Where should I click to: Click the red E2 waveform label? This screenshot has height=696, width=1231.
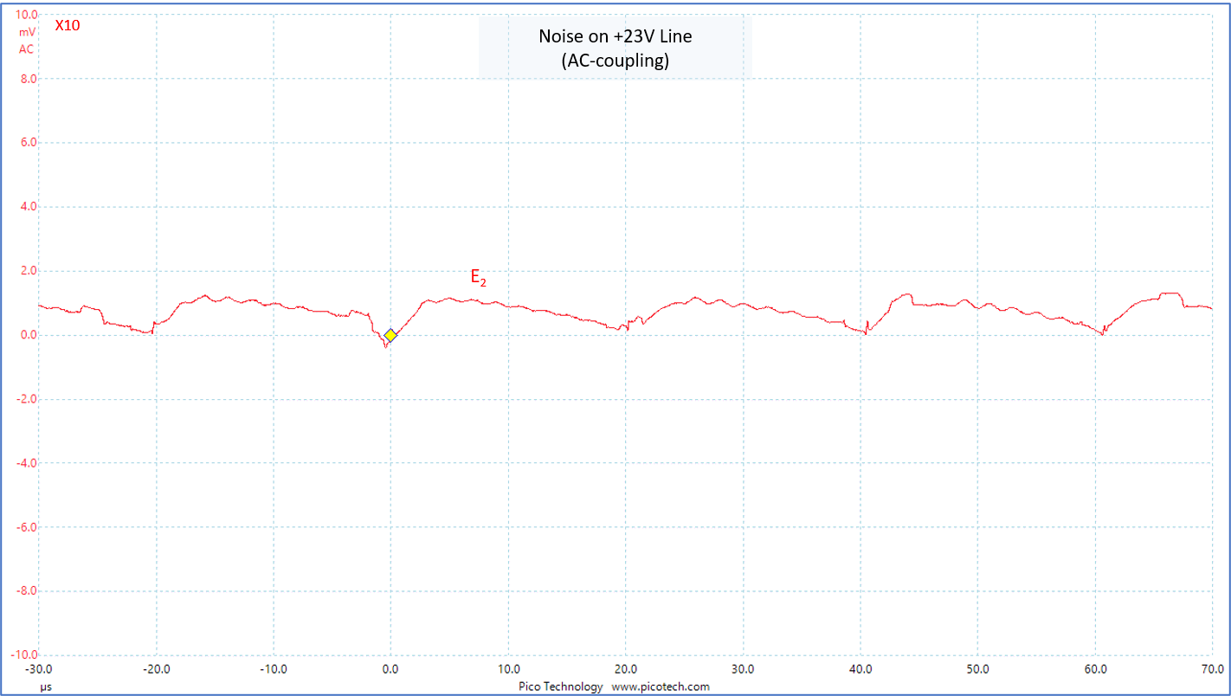click(478, 278)
